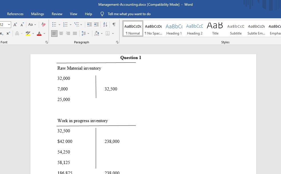Open the Help tab

coord(88,14)
